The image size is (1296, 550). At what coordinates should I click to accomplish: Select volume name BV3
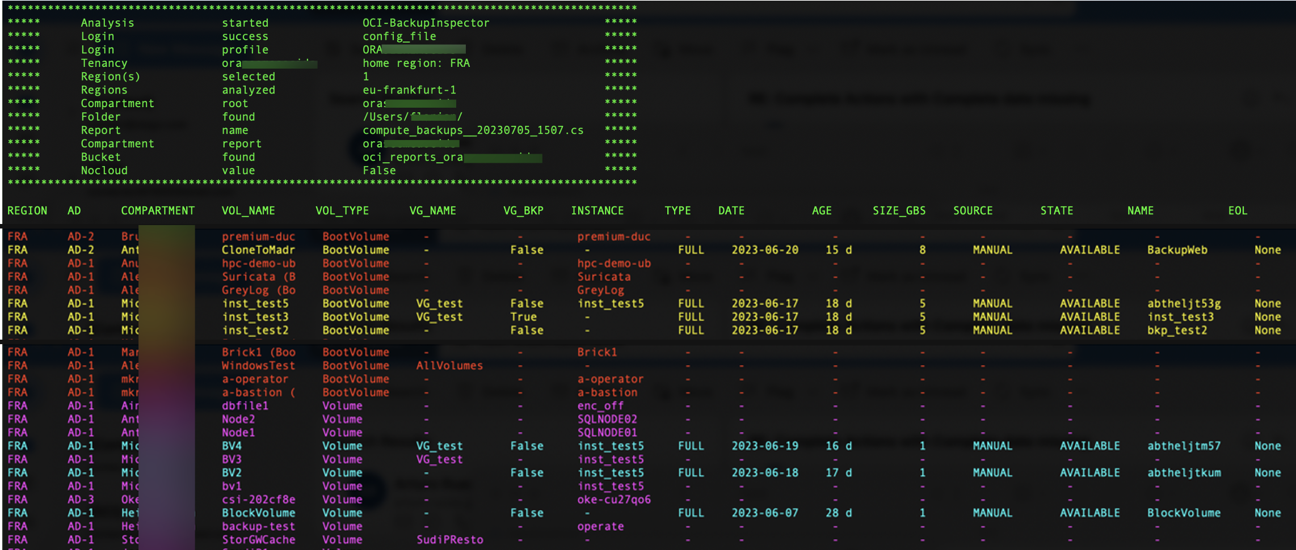pyautogui.click(x=232, y=459)
